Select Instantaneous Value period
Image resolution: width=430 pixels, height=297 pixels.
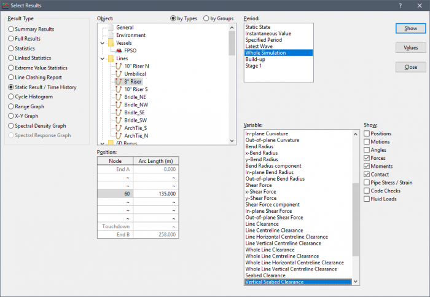click(x=278, y=33)
